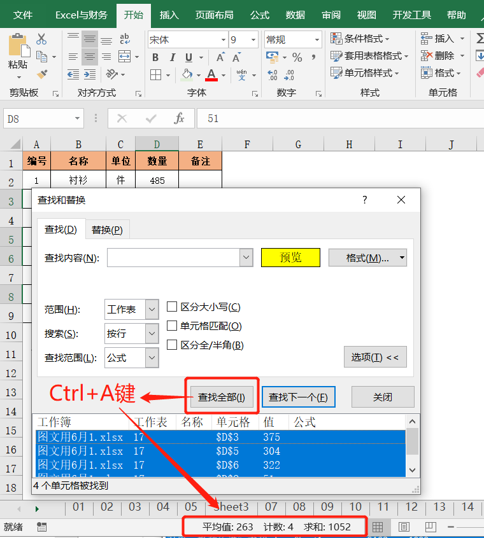Open the 数据 ribbon tab
Viewport: 484px width, 538px height.
coord(295,15)
